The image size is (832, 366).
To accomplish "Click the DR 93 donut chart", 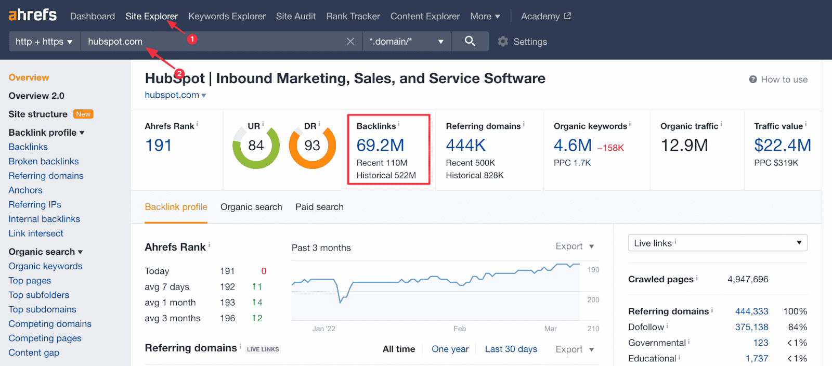I will point(312,146).
